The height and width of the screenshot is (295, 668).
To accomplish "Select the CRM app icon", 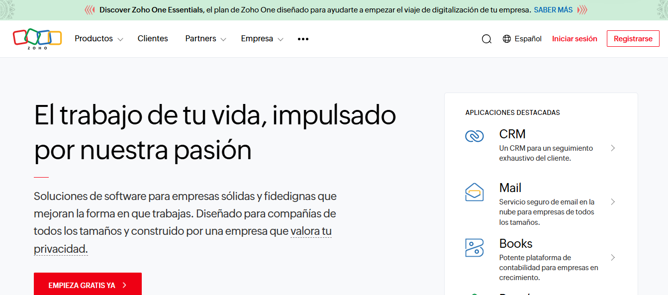I will 474,135.
